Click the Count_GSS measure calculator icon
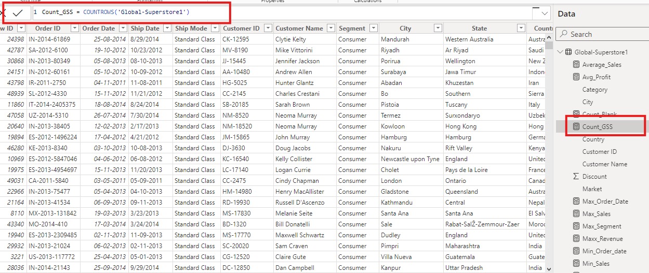Viewport: 649px width, 273px height. [x=576, y=126]
